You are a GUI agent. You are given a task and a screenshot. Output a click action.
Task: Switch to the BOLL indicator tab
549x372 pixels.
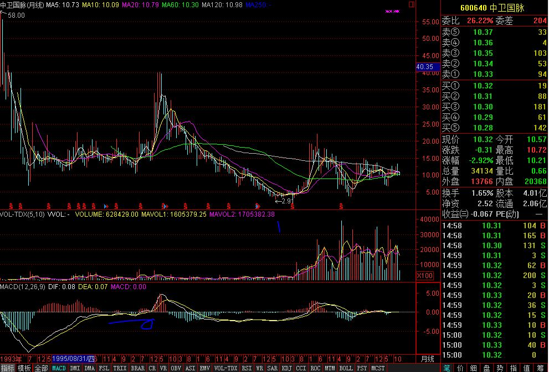pos(346,368)
